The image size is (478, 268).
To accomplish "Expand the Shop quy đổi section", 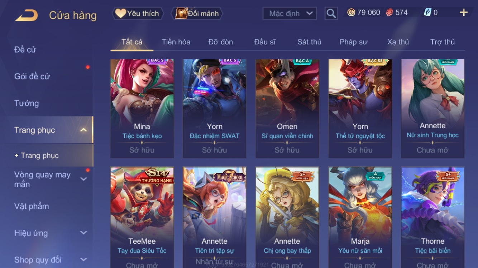I will (x=83, y=260).
